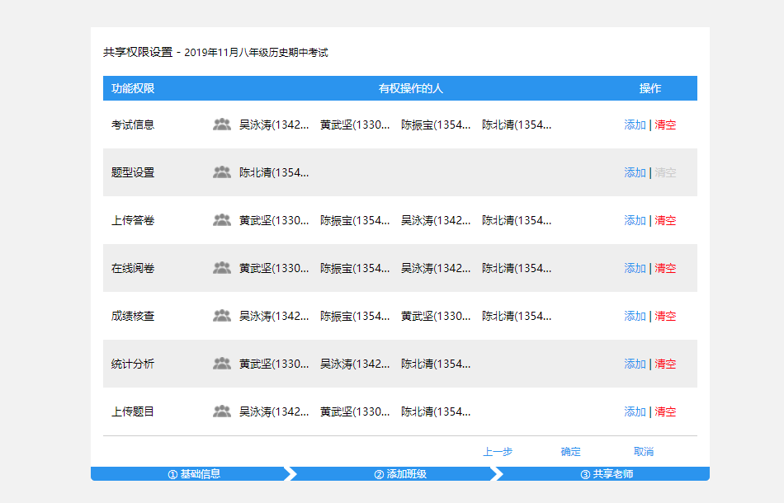Go back with 上一步 button

pyautogui.click(x=498, y=452)
